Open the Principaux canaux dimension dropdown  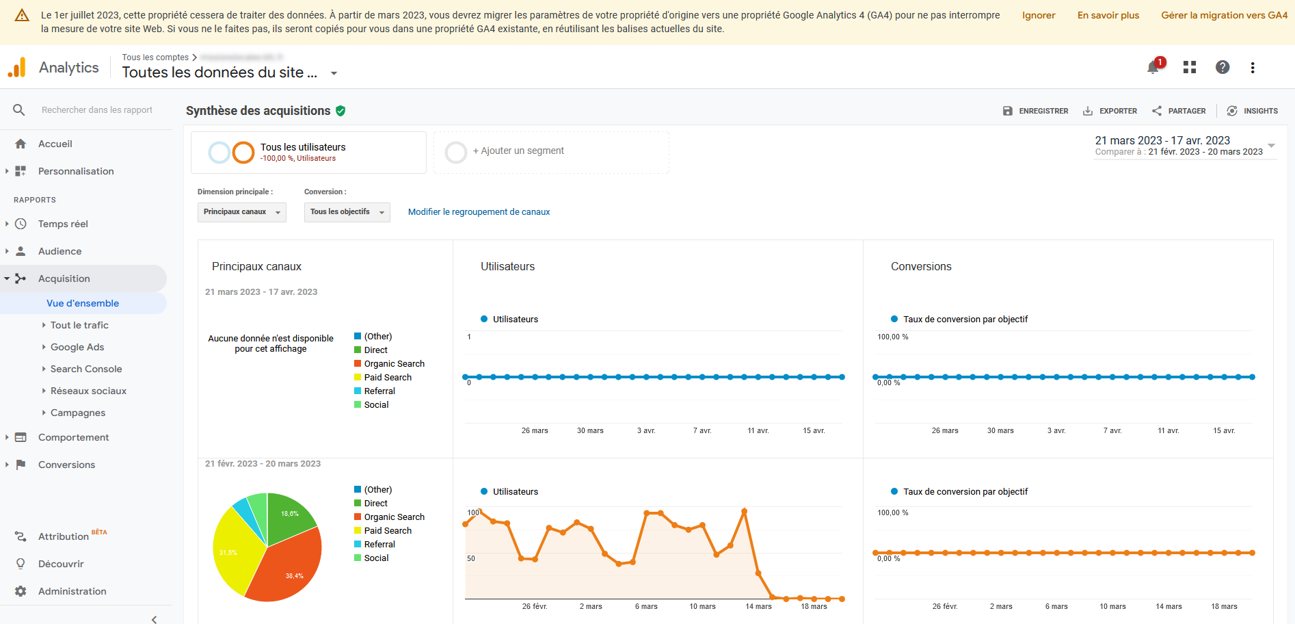pyautogui.click(x=242, y=212)
